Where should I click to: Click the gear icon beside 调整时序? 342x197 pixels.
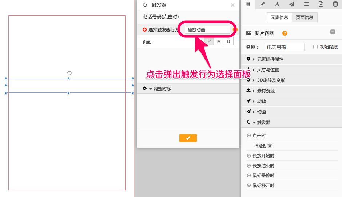coord(144,88)
